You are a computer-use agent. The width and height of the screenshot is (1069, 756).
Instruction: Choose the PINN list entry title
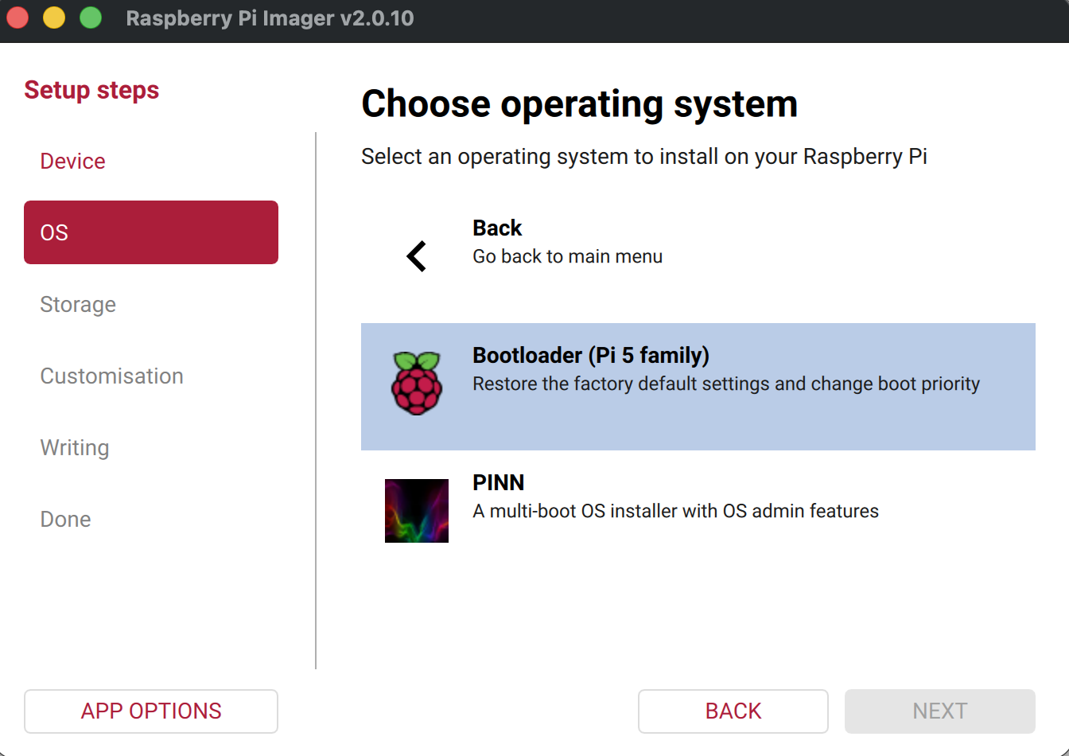[x=499, y=482]
